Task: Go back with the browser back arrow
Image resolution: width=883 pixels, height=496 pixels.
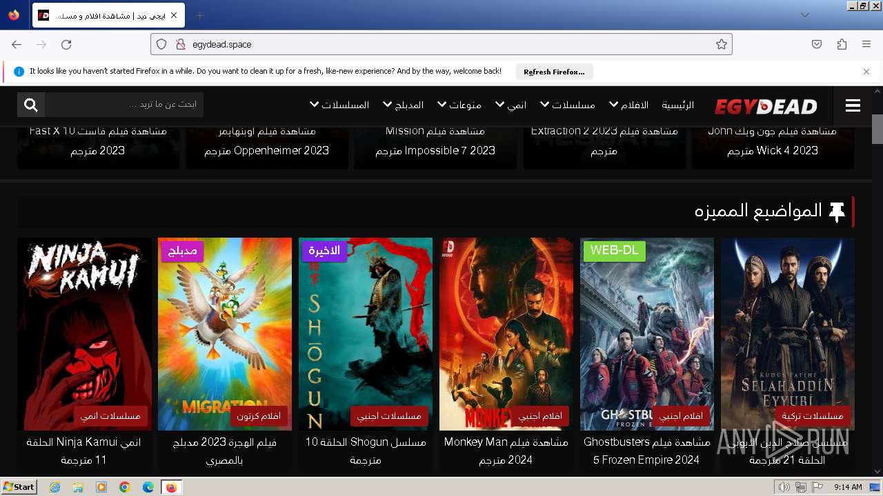Action: [17, 44]
